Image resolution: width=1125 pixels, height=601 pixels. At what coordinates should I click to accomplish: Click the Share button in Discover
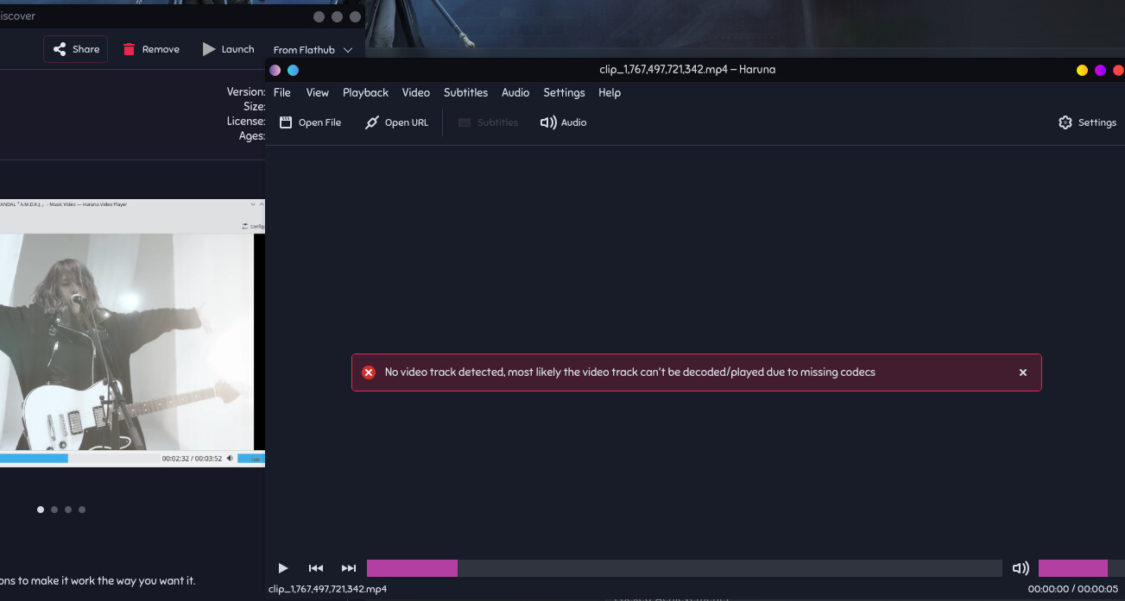pyautogui.click(x=76, y=49)
